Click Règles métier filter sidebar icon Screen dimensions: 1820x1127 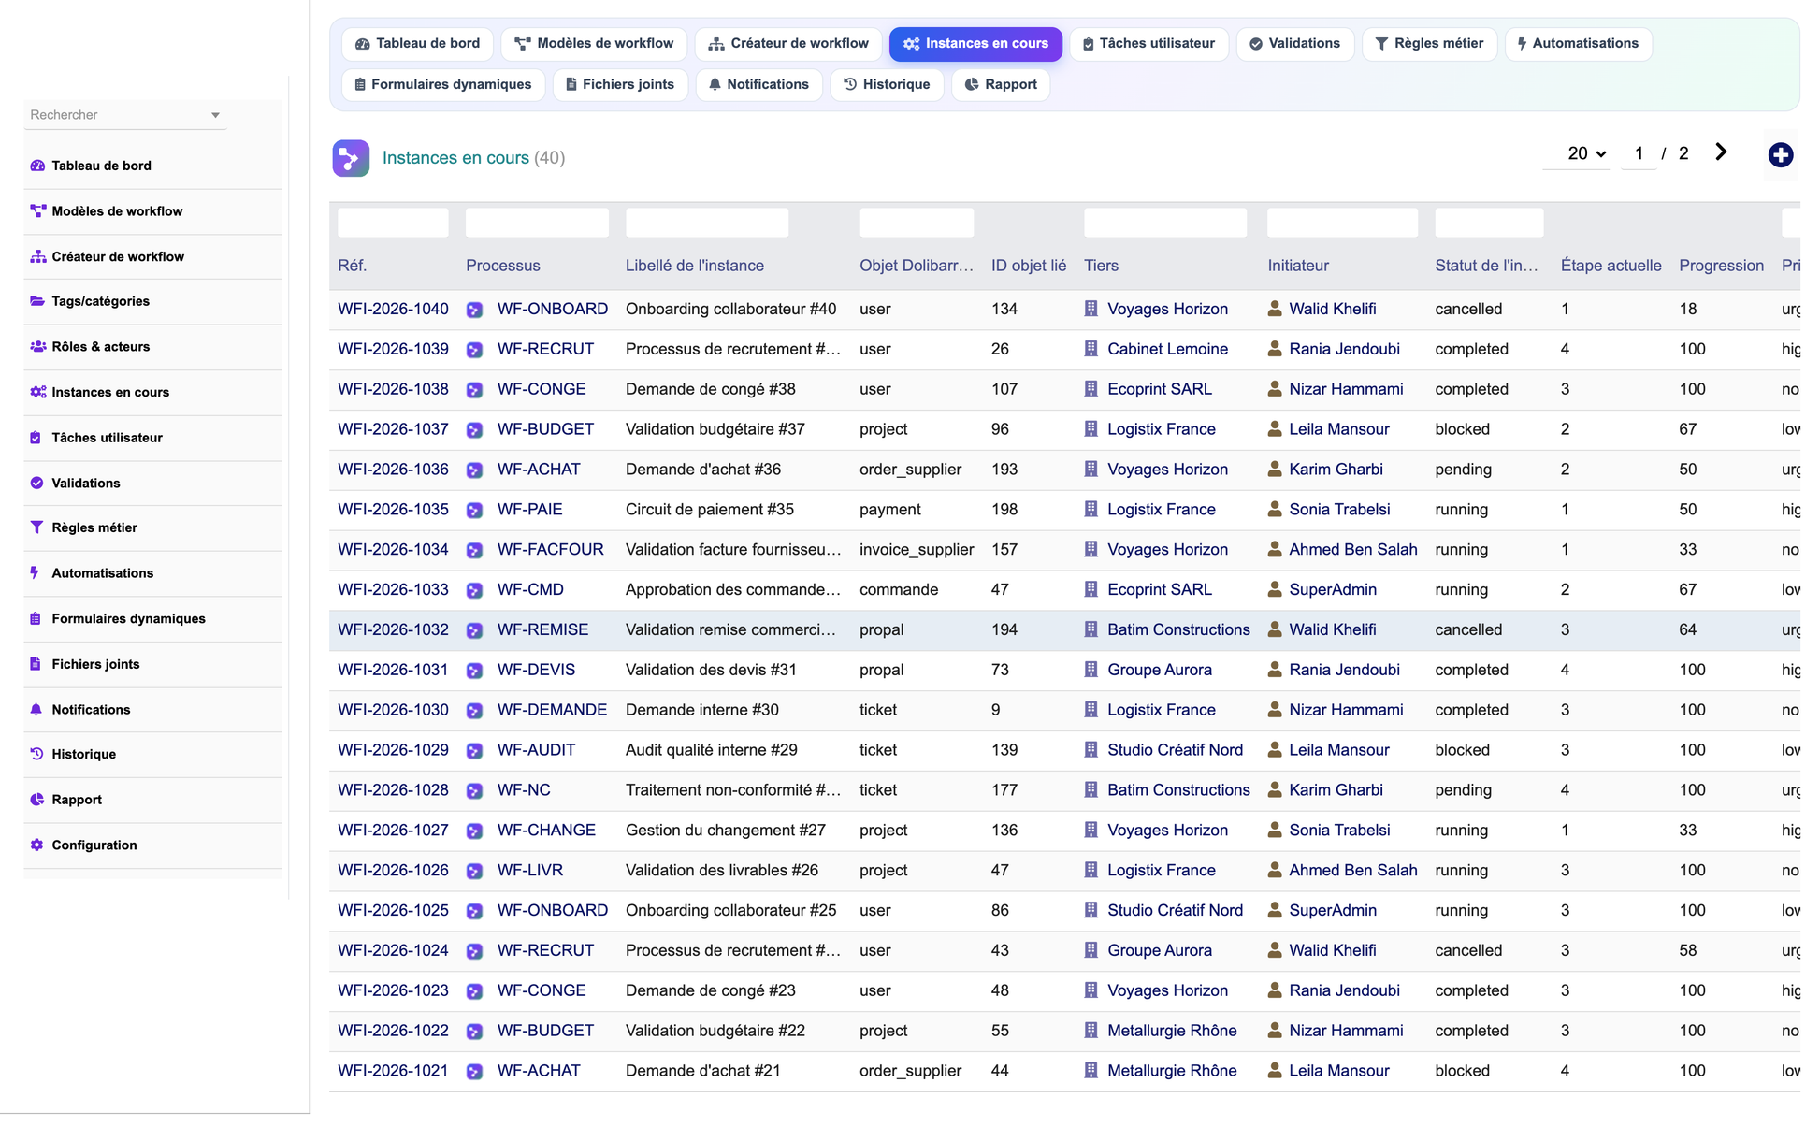coord(36,527)
